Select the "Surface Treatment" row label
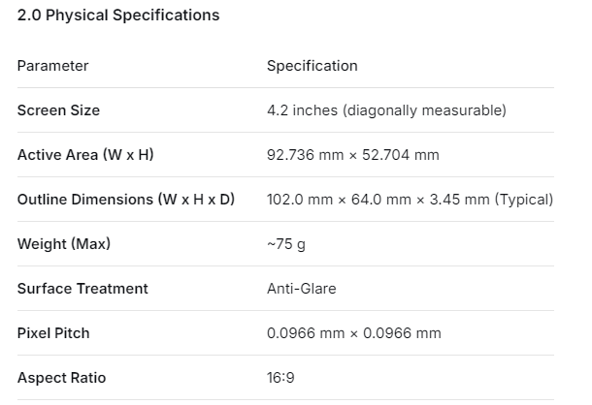Viewport: 592px width, 405px height. (x=82, y=289)
